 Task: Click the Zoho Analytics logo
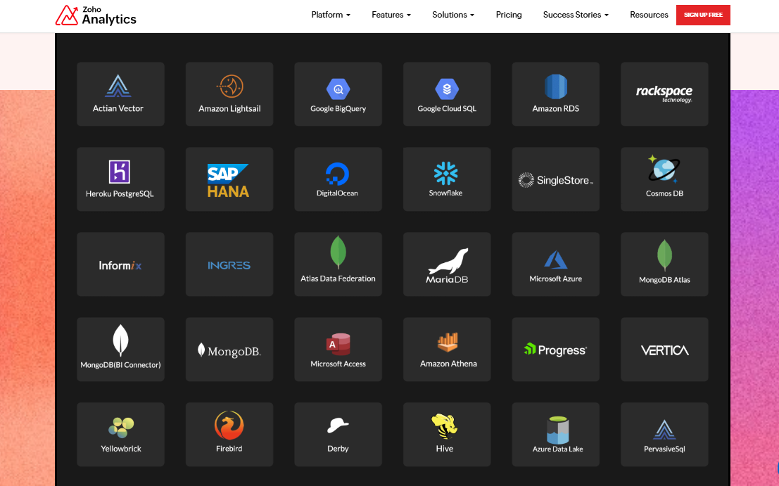[96, 15]
